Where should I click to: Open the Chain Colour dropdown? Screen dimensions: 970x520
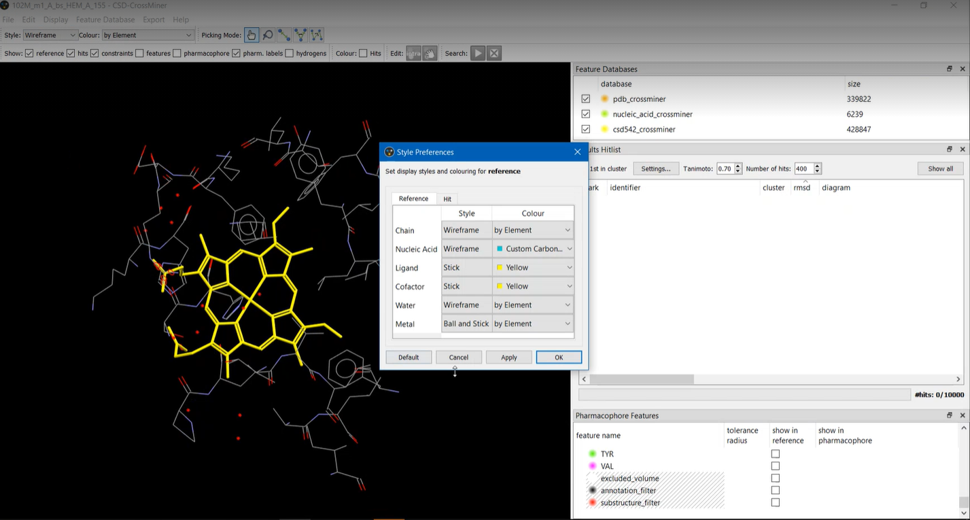(x=532, y=230)
